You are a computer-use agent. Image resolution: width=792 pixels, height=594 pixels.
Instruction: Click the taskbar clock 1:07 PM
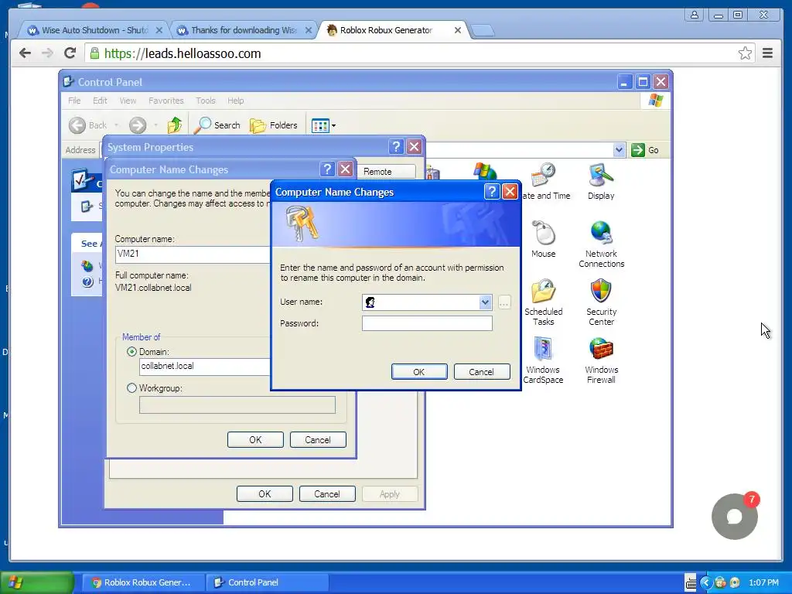(x=763, y=582)
